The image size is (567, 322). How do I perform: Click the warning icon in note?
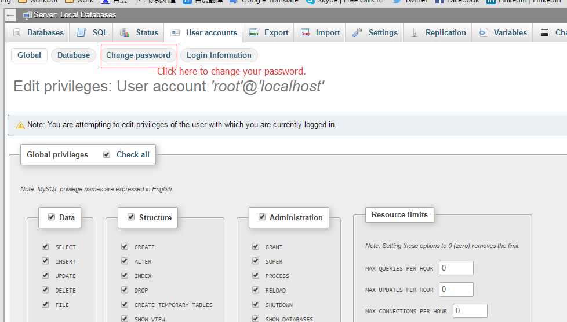tap(20, 125)
